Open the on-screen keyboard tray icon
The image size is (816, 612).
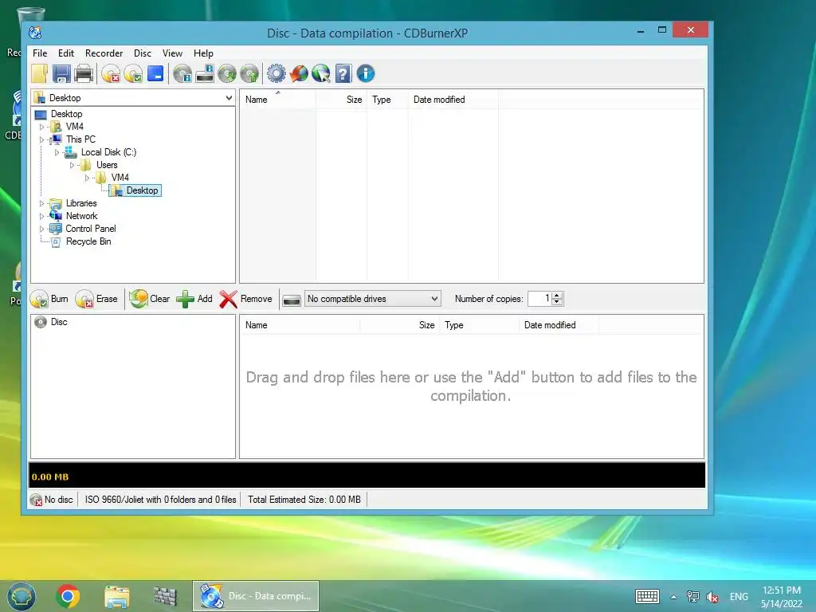647,596
